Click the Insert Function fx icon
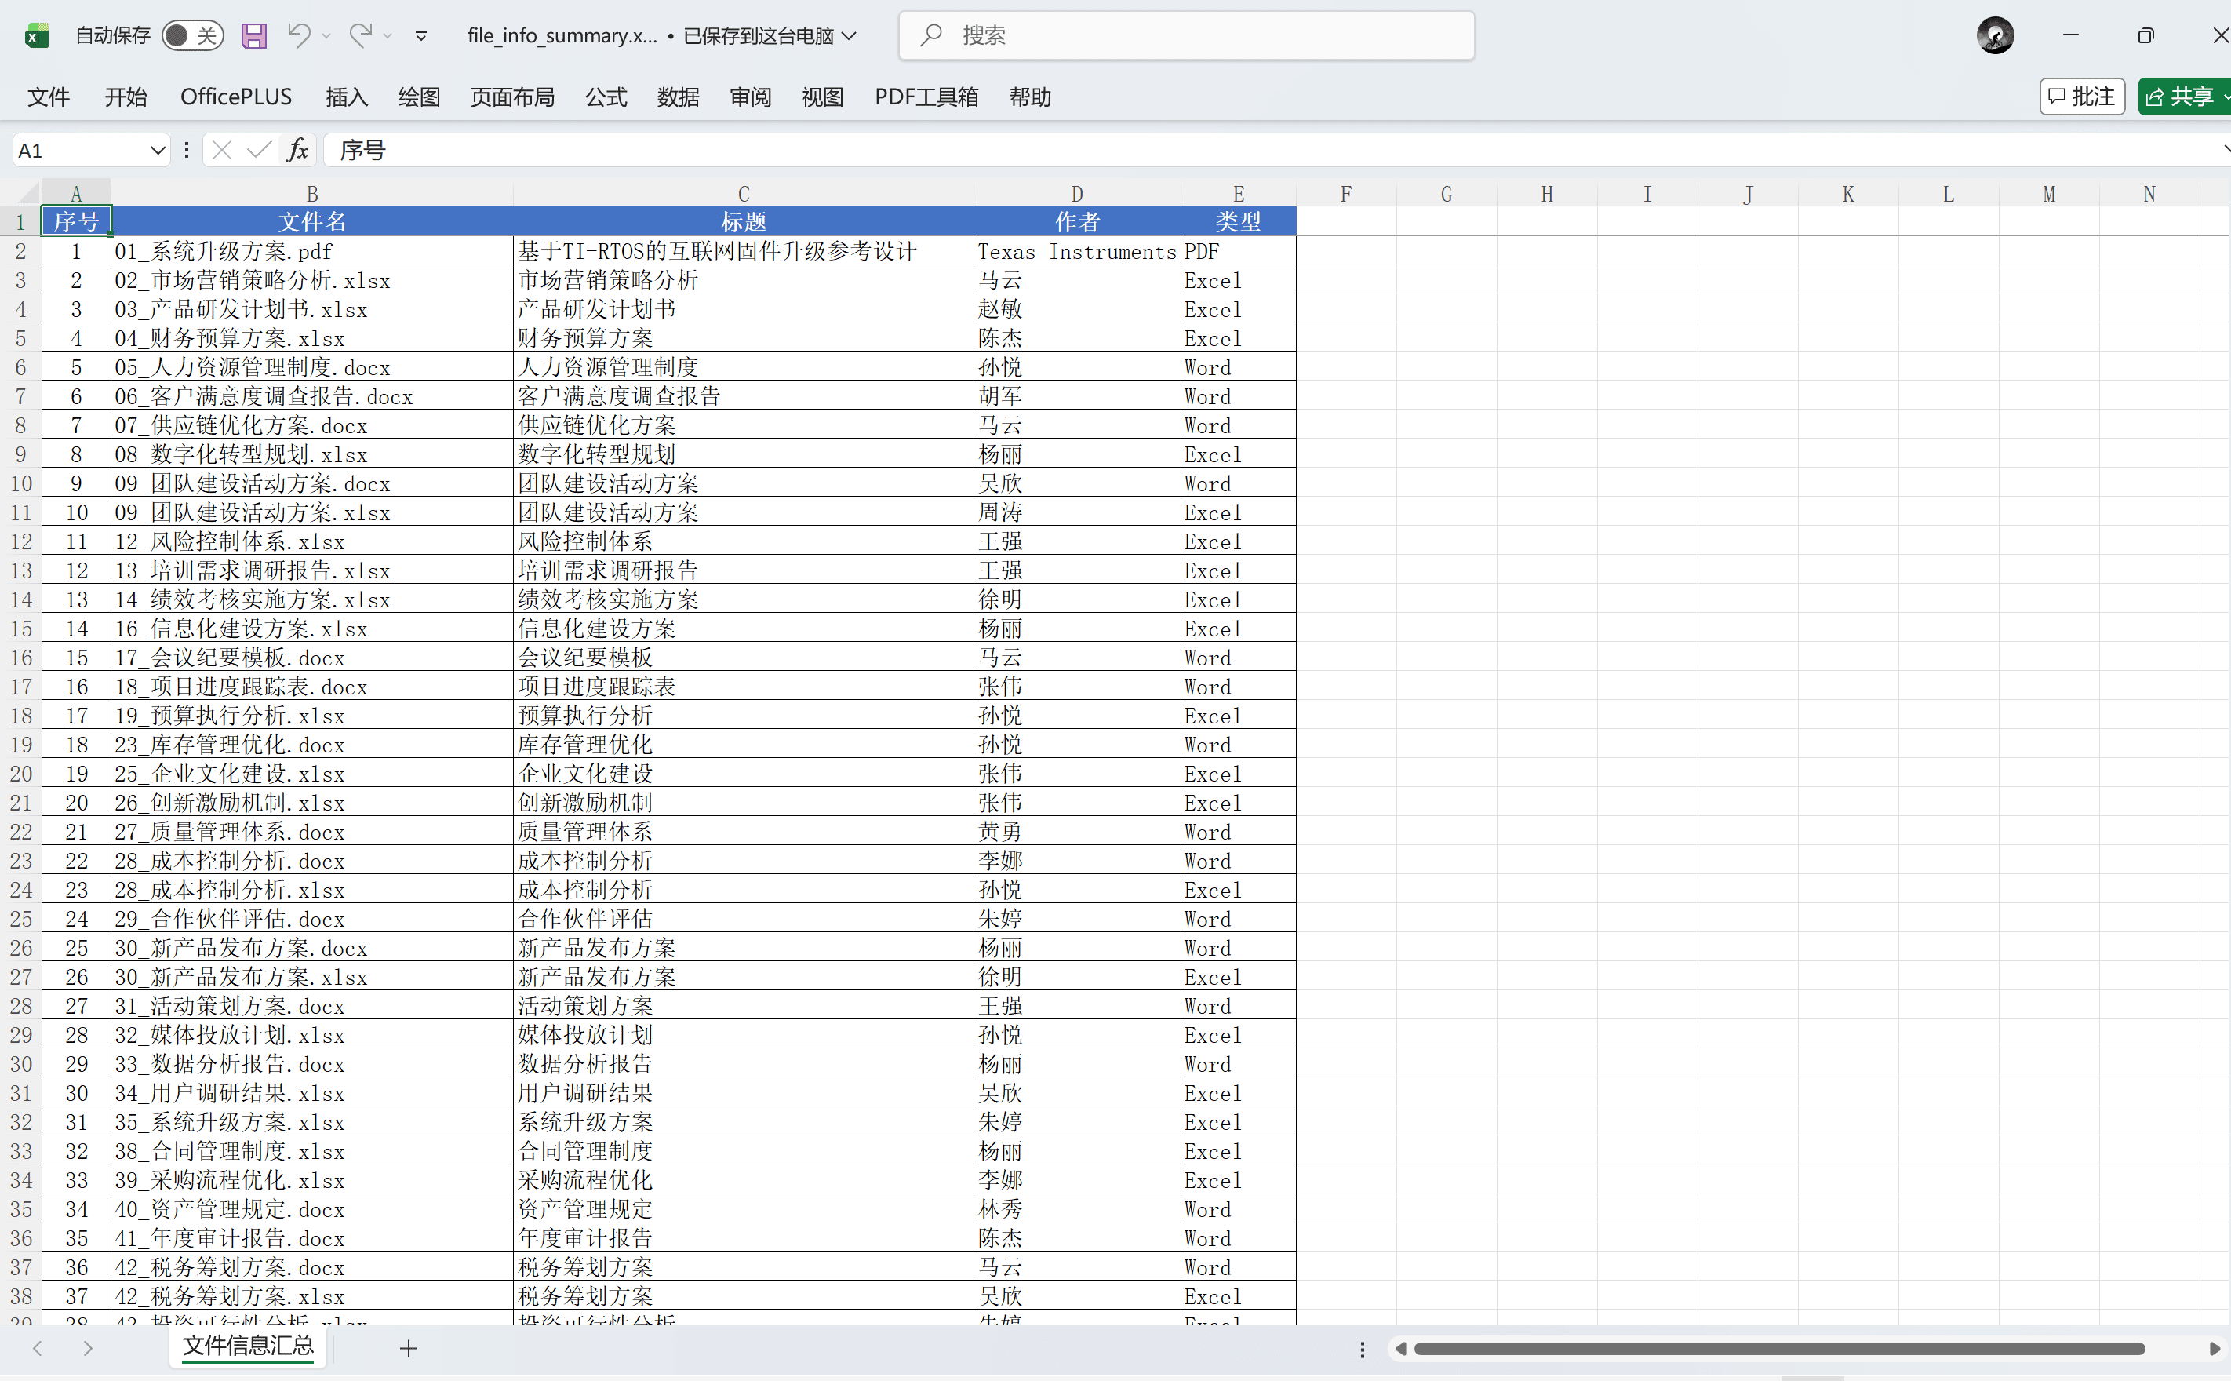The image size is (2231, 1381). click(297, 150)
